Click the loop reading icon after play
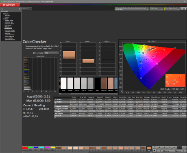This screenshot has width=187, height=153. [x=170, y=148]
